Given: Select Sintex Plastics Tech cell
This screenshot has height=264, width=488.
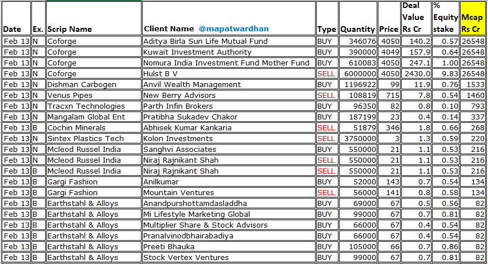Looking at the screenshot, I should (x=94, y=139).
